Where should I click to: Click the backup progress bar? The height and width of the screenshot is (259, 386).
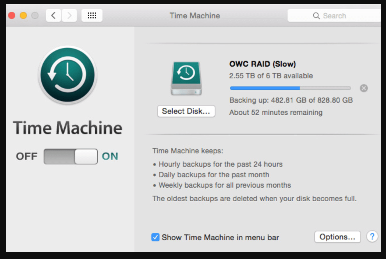[x=290, y=88]
